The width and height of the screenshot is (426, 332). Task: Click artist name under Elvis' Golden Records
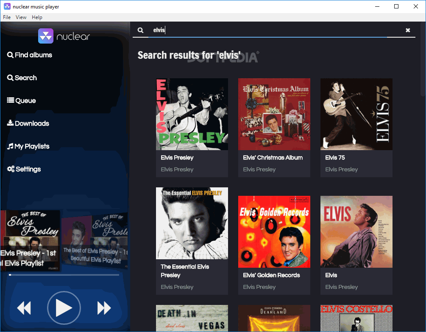click(259, 287)
